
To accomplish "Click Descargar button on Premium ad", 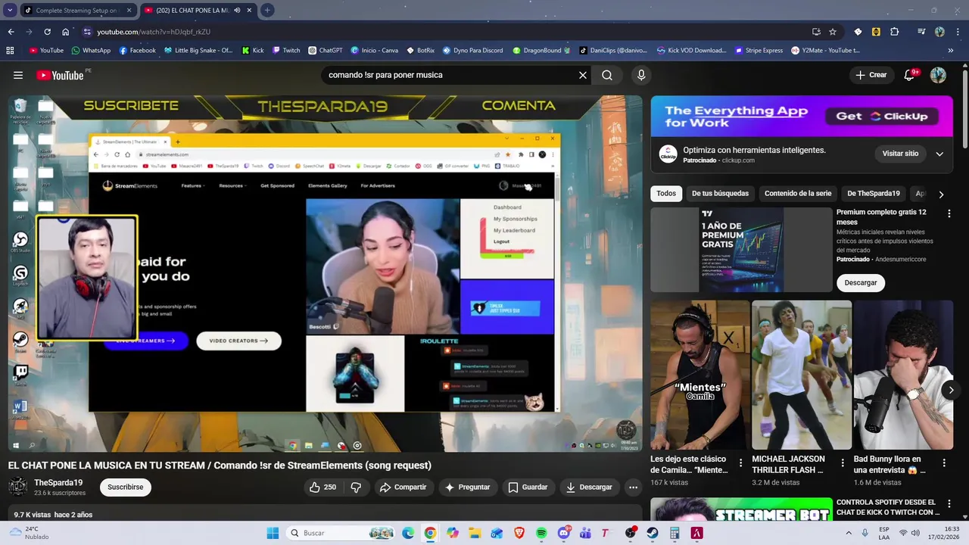I will [861, 282].
